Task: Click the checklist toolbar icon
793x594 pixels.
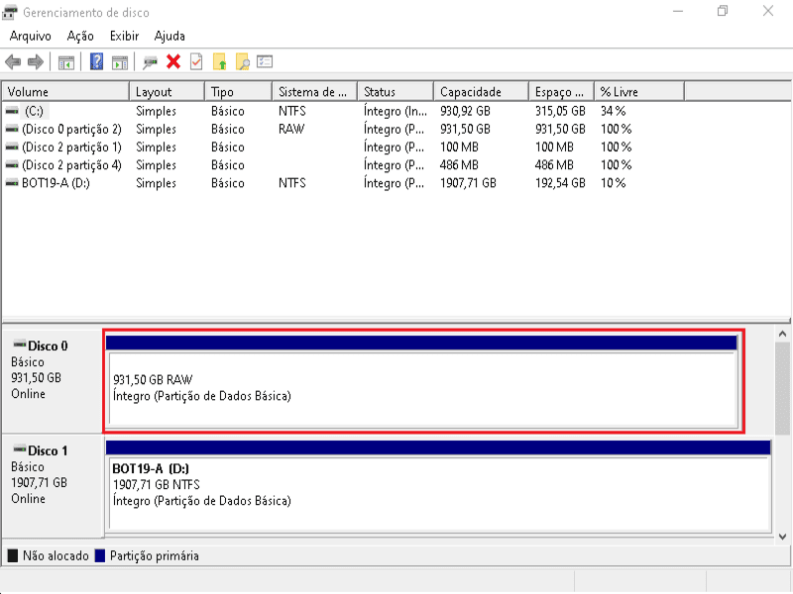Action: pos(265,60)
